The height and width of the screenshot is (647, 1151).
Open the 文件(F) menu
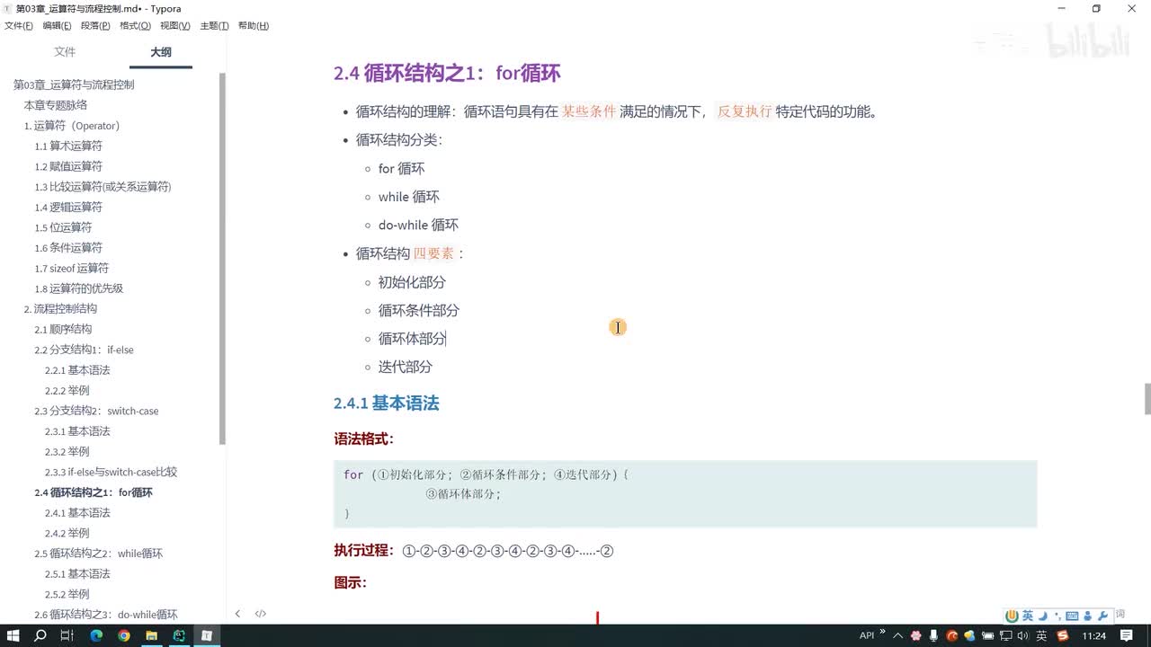(19, 26)
